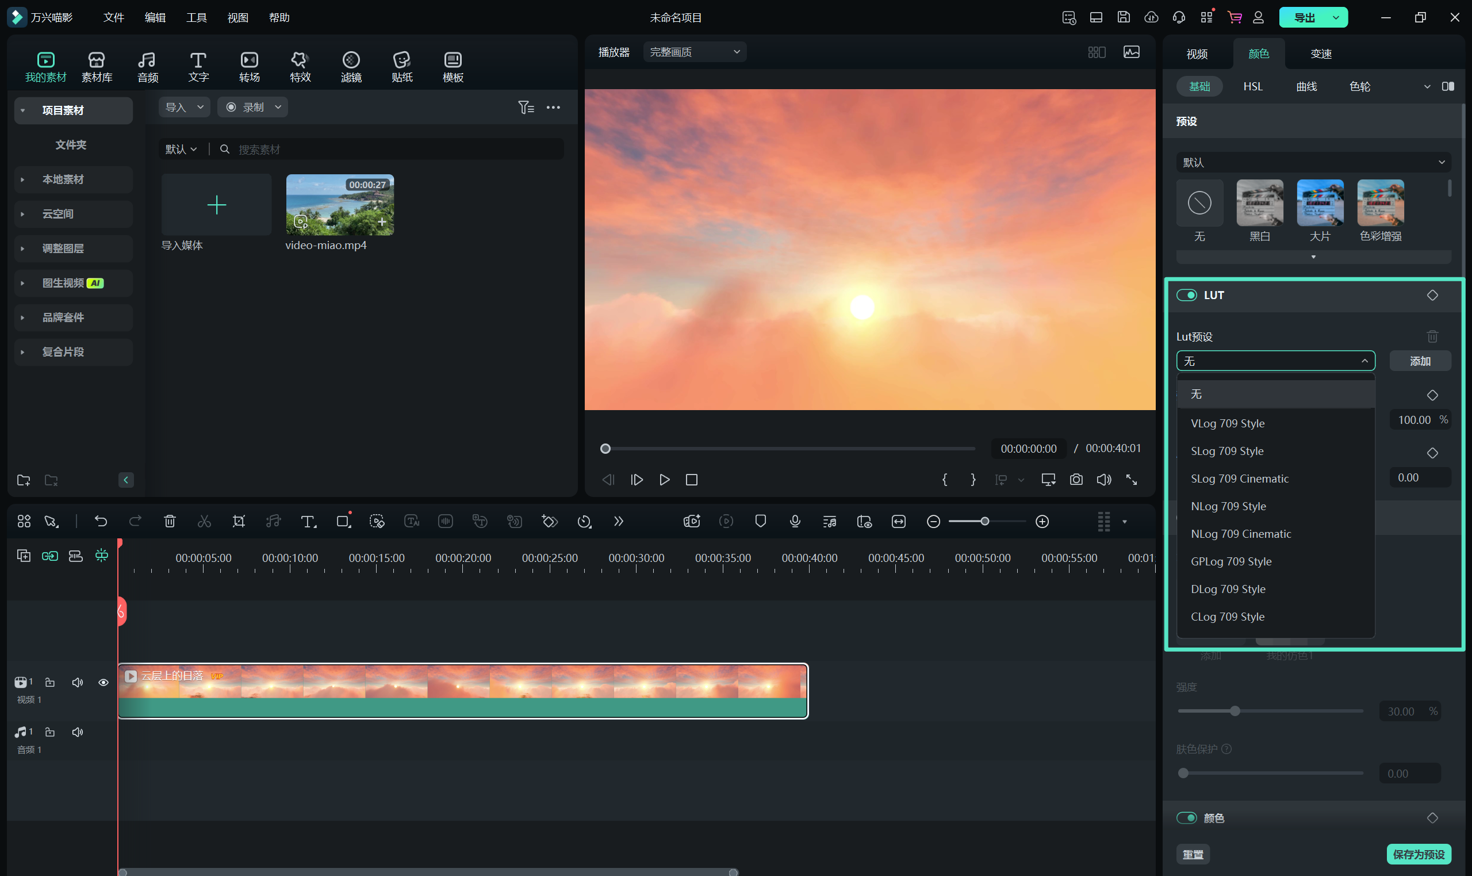Open the 滤镜 filters panel
Viewport: 1472px width, 876px height.
click(351, 66)
